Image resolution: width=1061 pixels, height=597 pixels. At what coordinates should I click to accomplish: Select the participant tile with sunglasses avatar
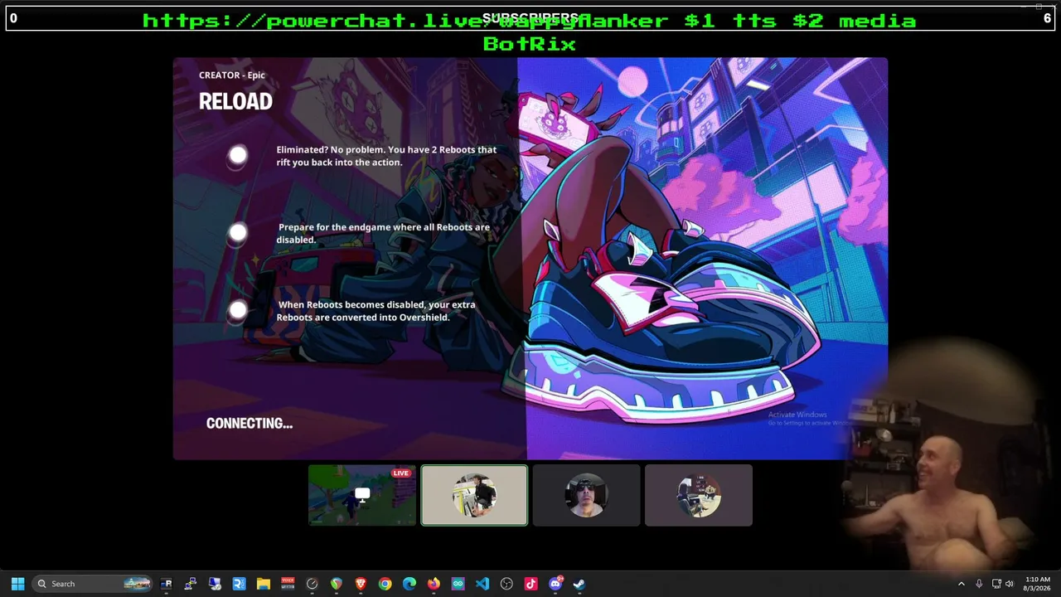[x=587, y=495]
